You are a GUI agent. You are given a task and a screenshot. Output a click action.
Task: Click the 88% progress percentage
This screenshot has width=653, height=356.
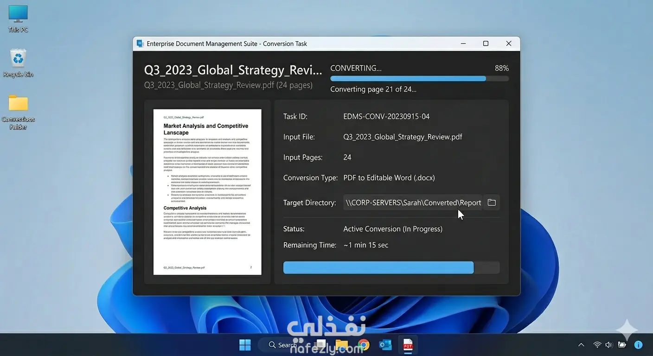point(502,68)
